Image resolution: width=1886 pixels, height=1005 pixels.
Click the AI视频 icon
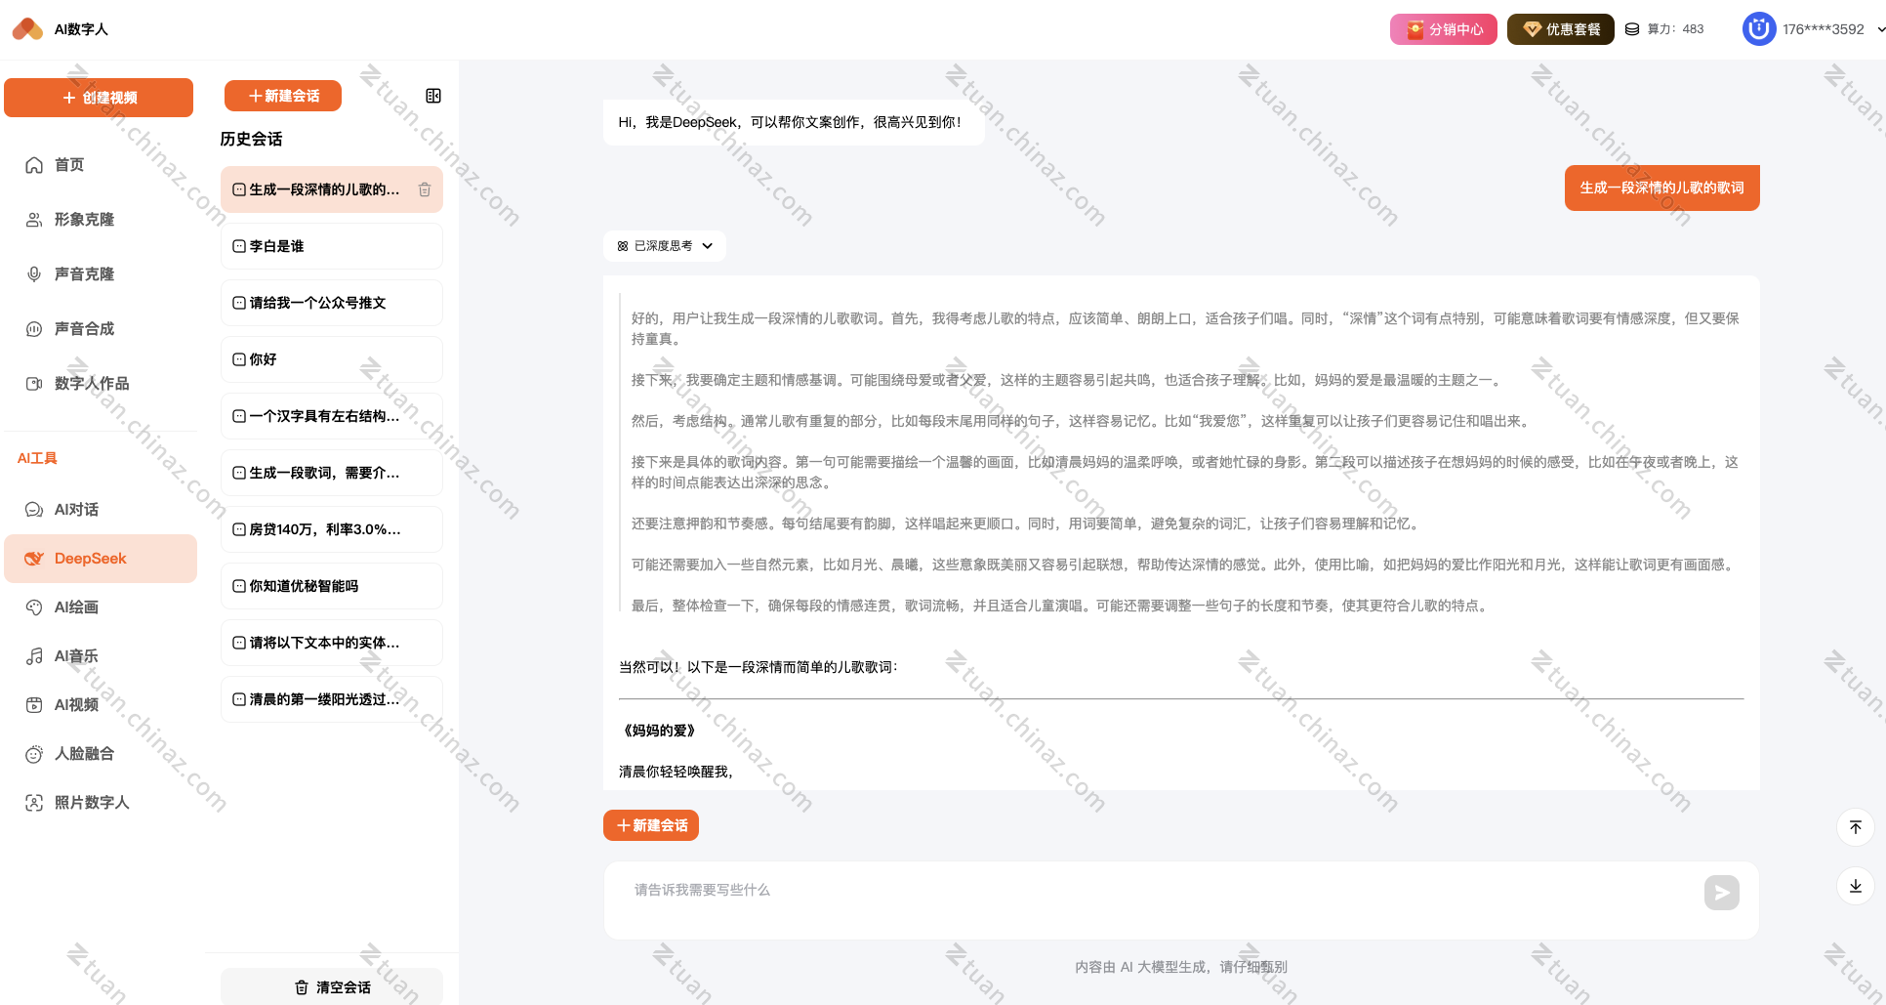(x=34, y=705)
